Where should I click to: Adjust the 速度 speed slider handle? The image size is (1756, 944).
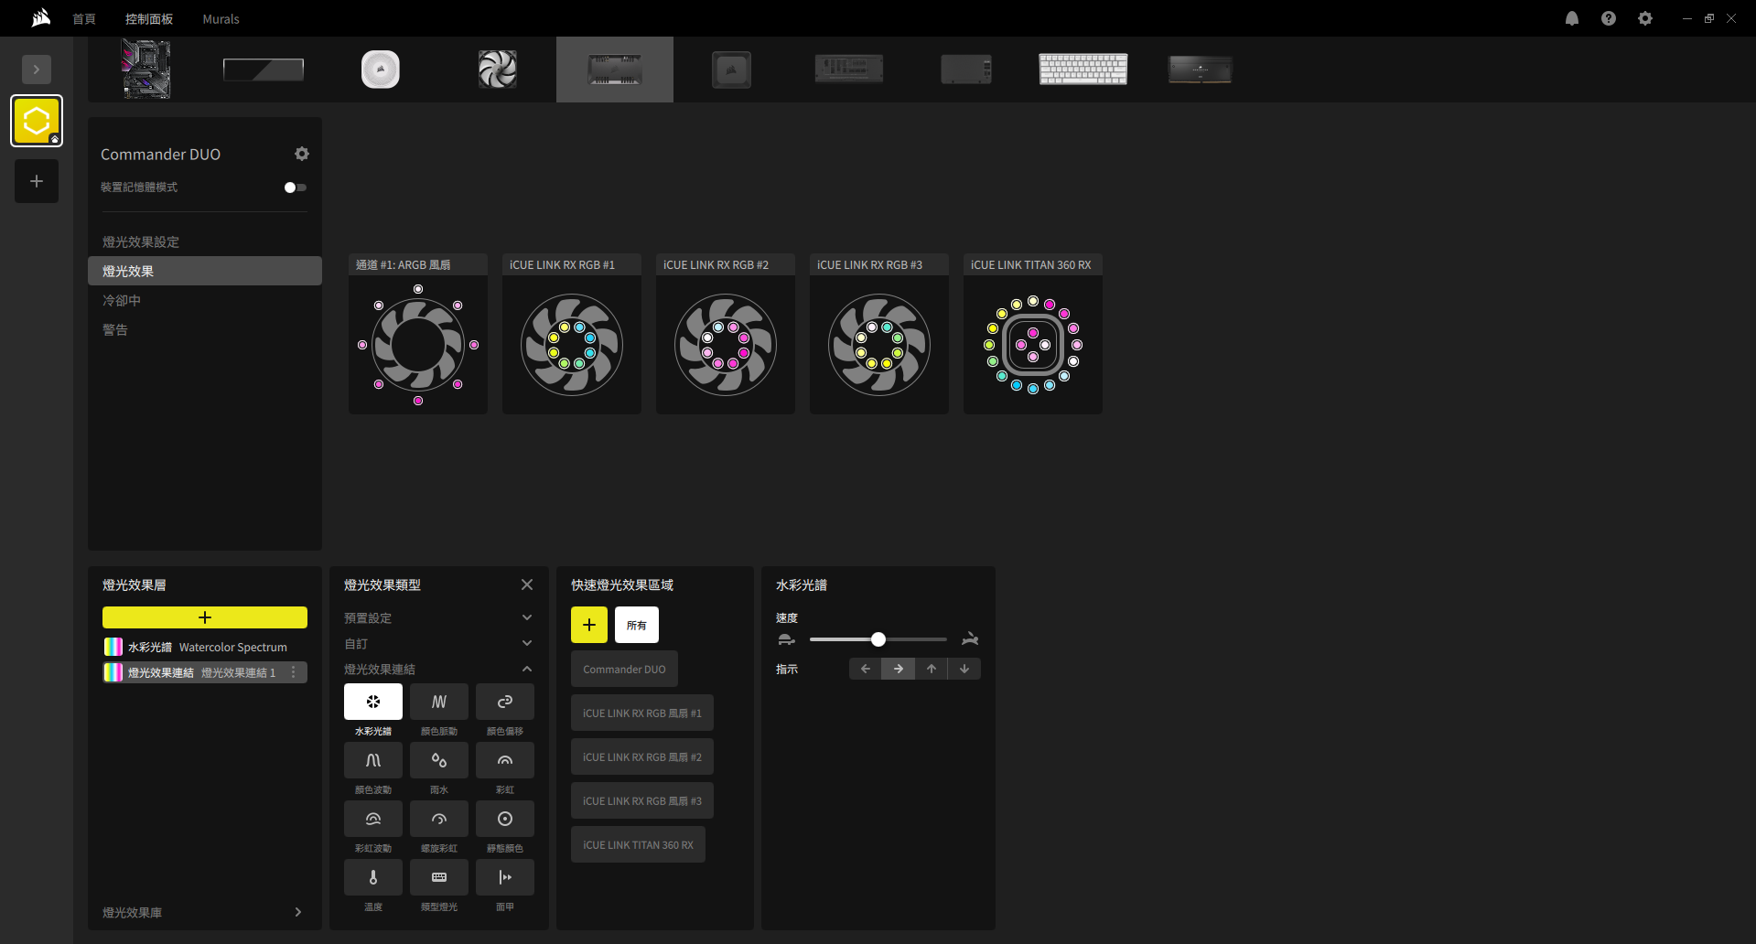tap(878, 639)
